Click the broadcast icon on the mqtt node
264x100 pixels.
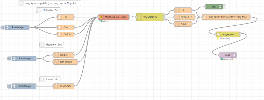click(x=234, y=55)
